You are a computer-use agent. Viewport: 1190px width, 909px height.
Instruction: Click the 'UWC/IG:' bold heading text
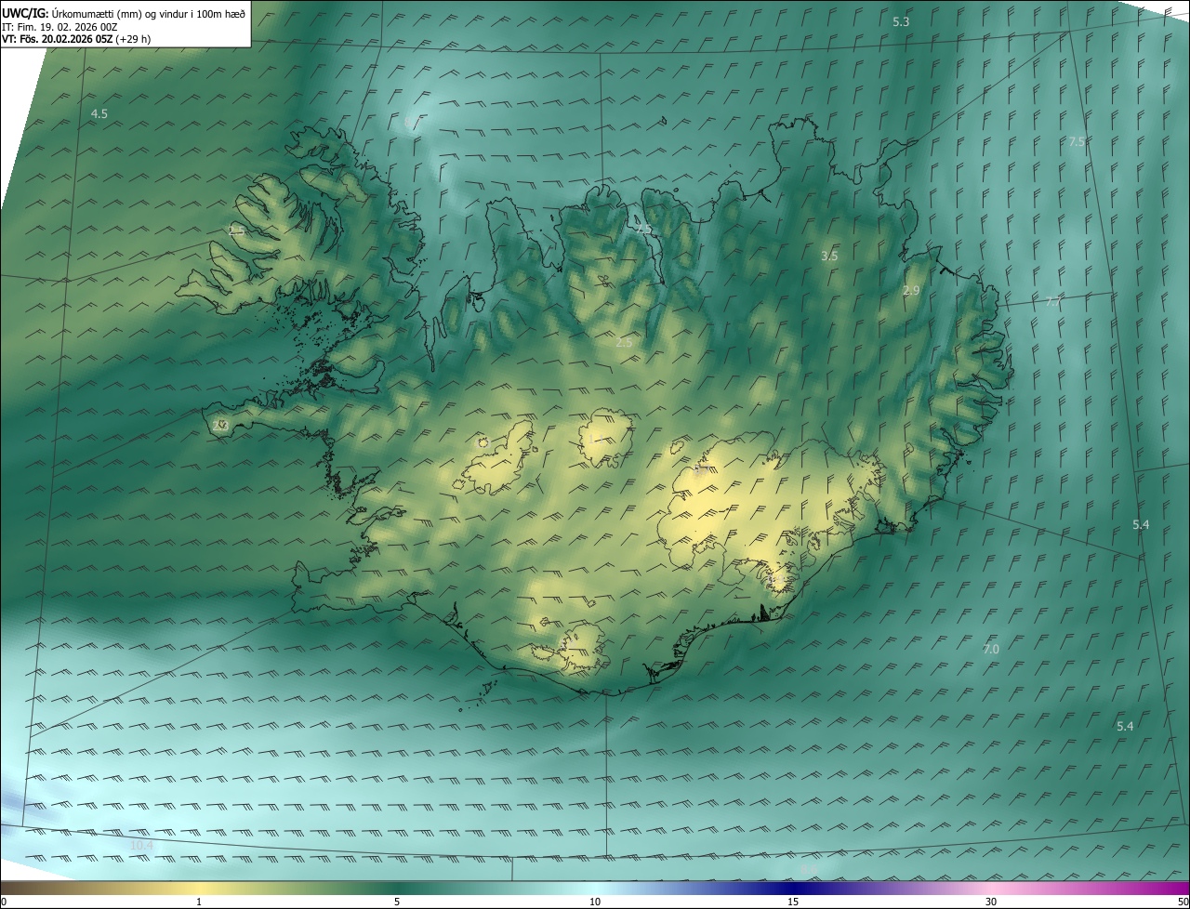[25, 14]
